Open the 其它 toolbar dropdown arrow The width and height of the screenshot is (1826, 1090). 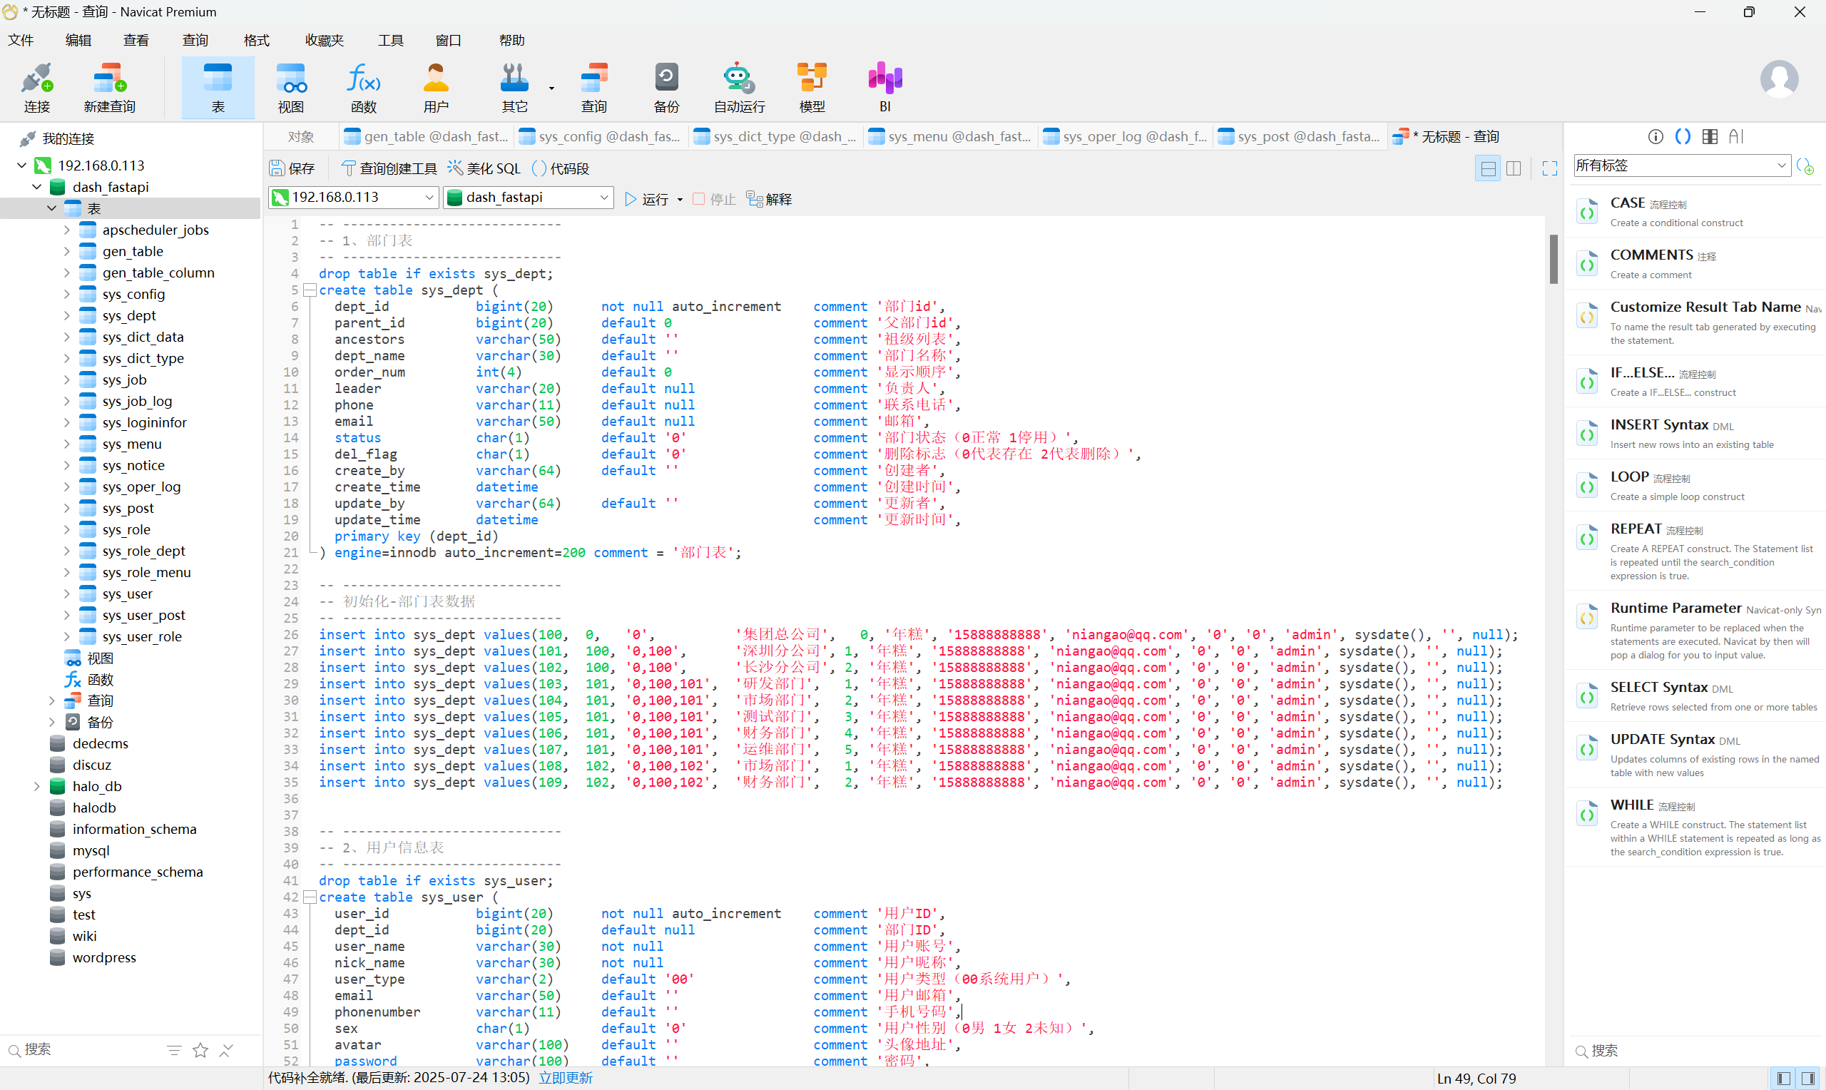[551, 88]
